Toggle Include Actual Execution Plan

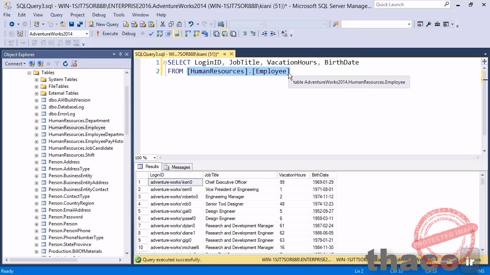click(x=188, y=34)
